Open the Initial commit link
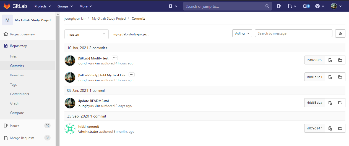This screenshot has width=349, height=146. (88, 127)
